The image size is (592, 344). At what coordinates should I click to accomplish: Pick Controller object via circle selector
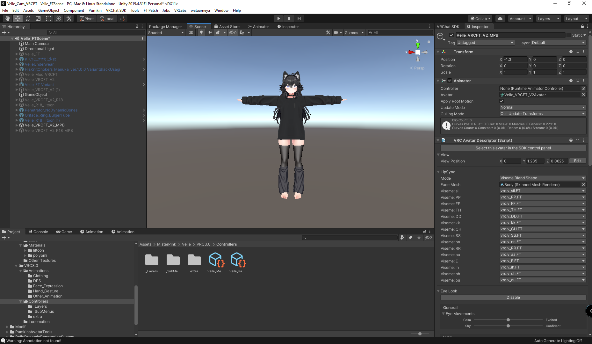[583, 88]
